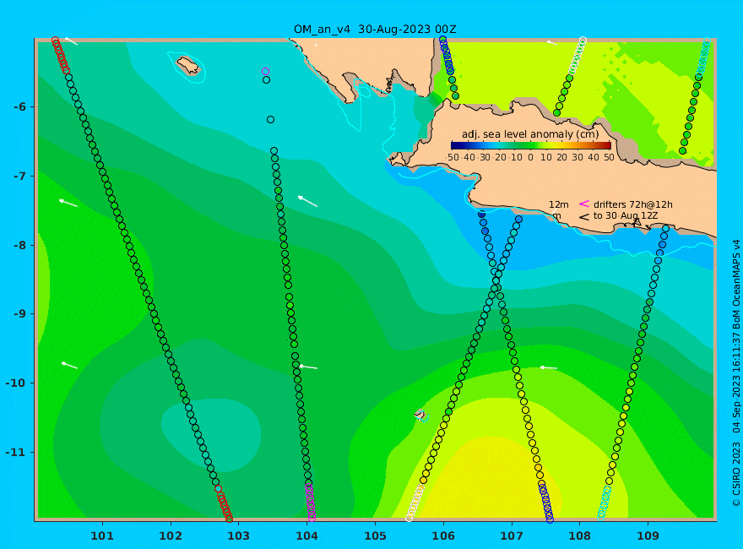Click the red circle cluster at the top-left track start

[x=61, y=56]
